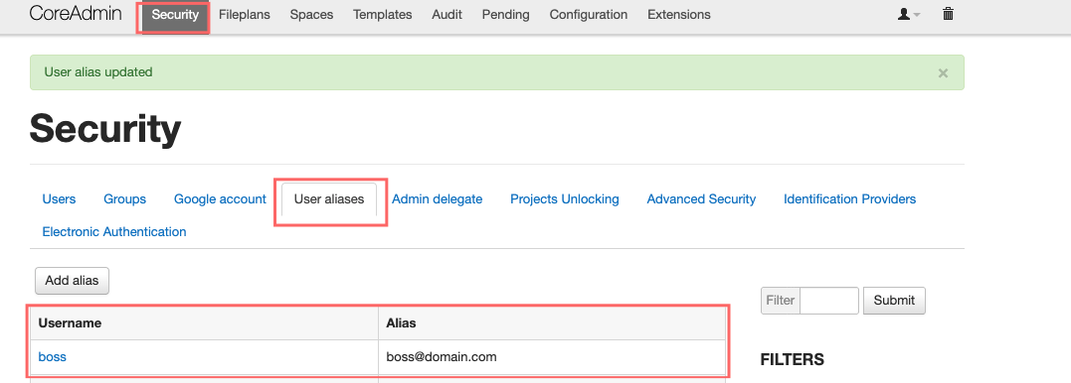Viewport: 1071px width, 383px height.
Task: Open the Security menu
Action: [176, 14]
